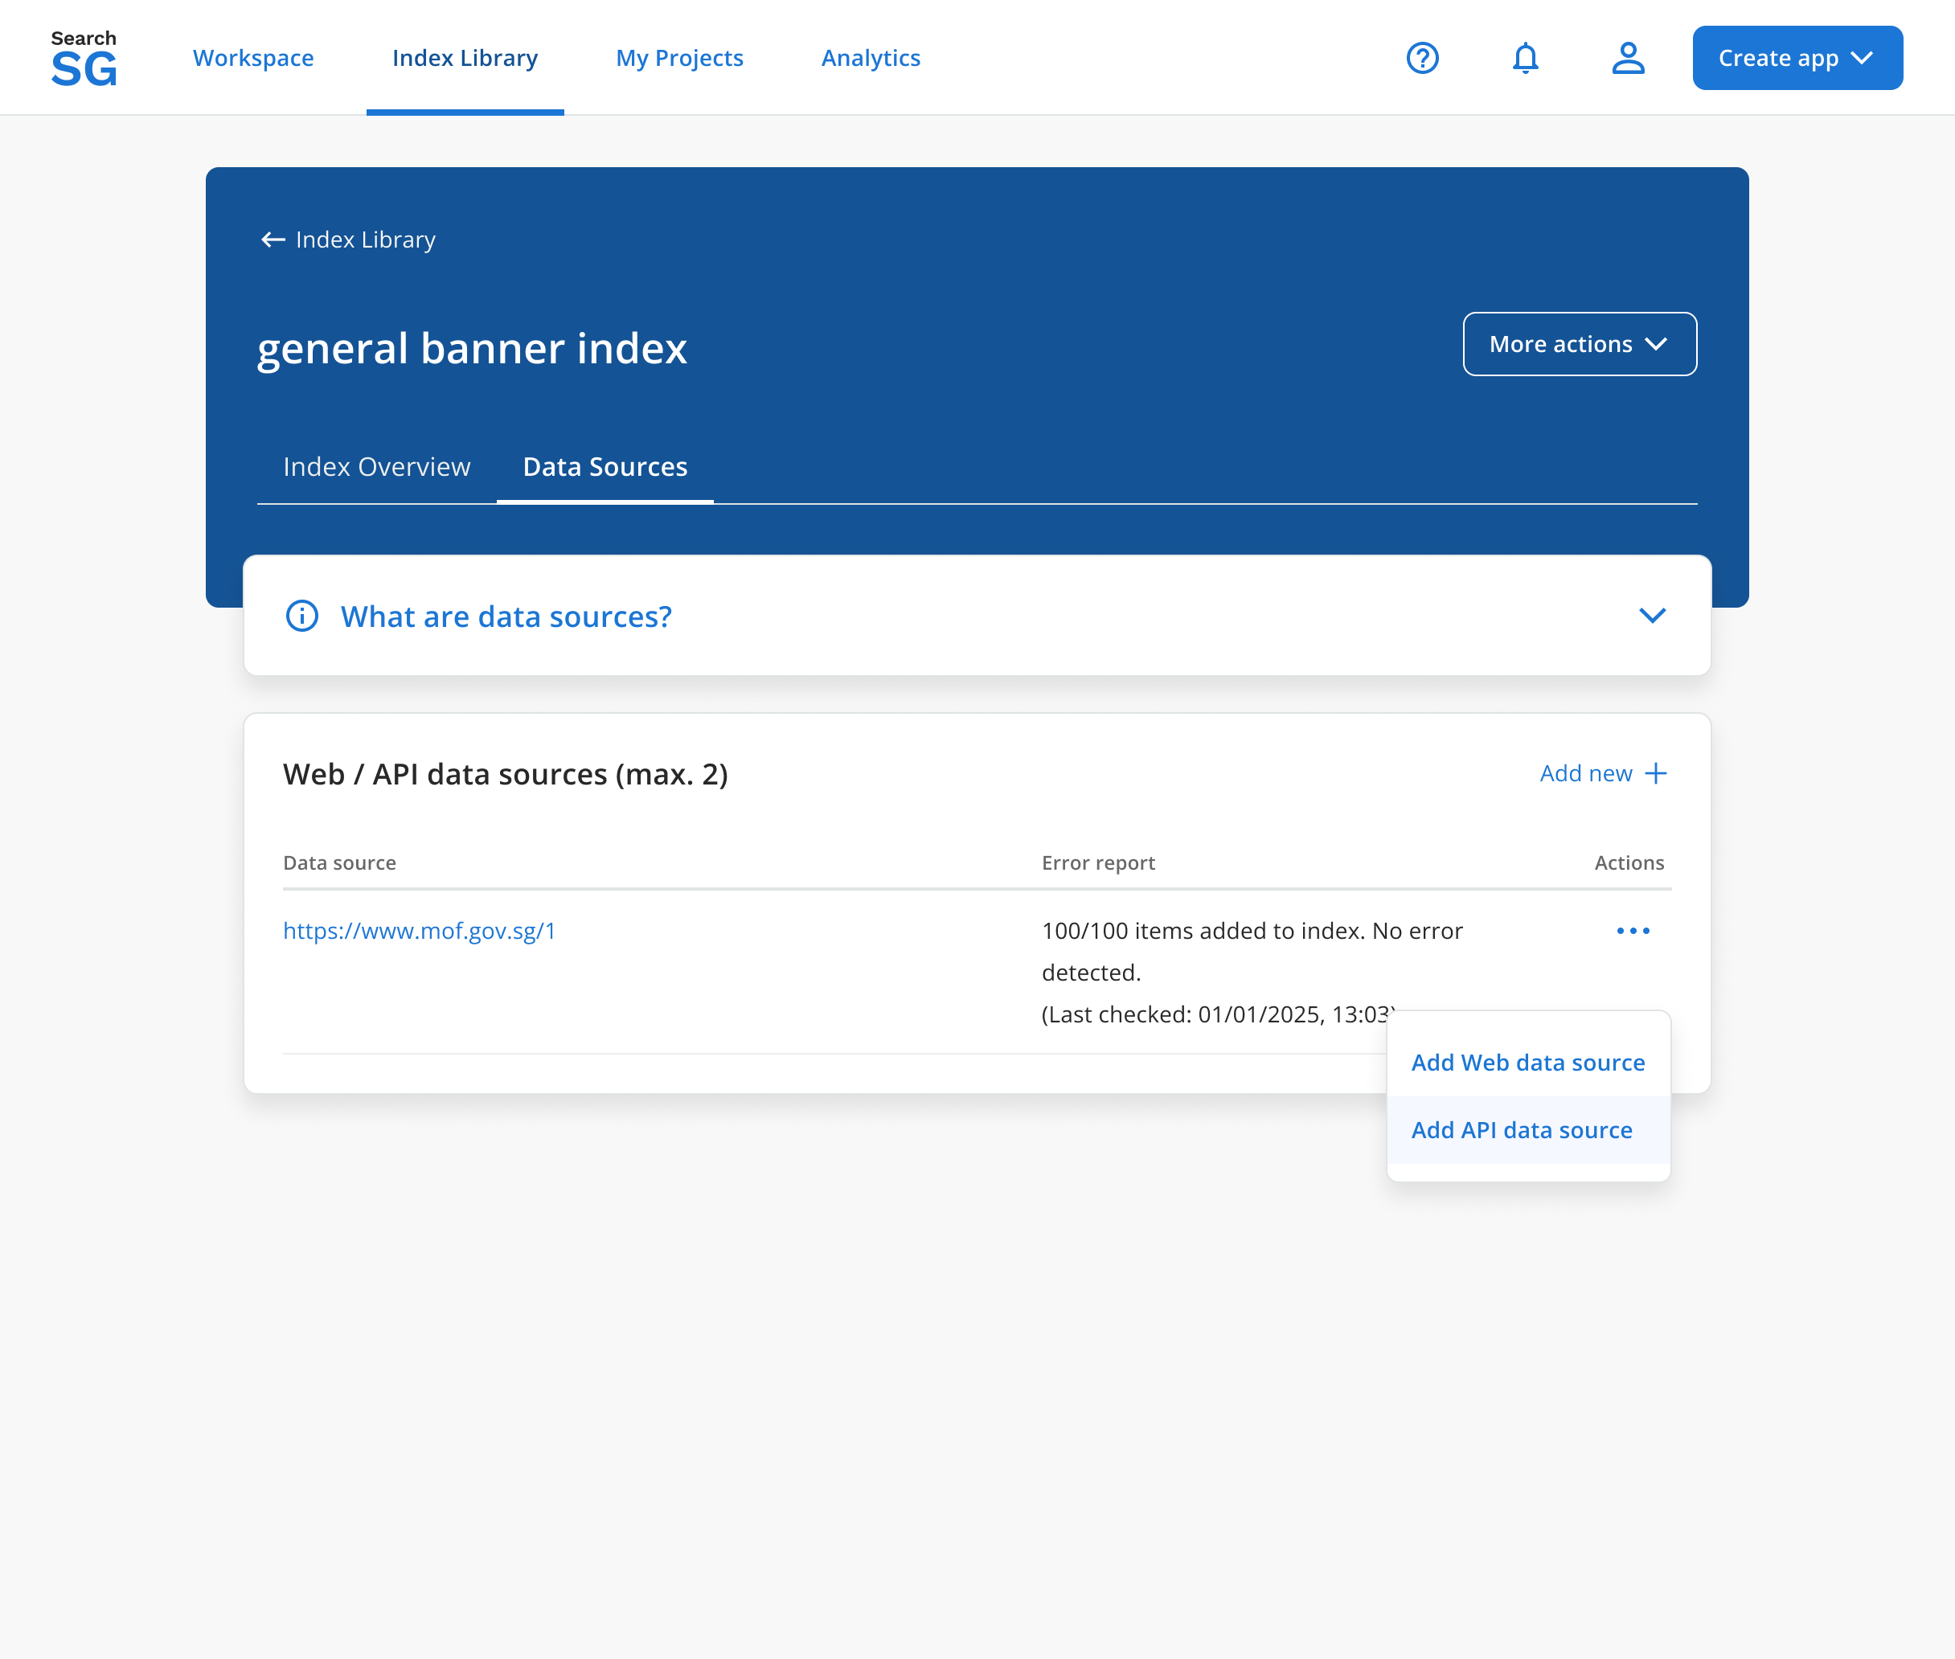Screen dimensions: 1955x1659
Task: Open the help question mark icon
Action: 1423,59
